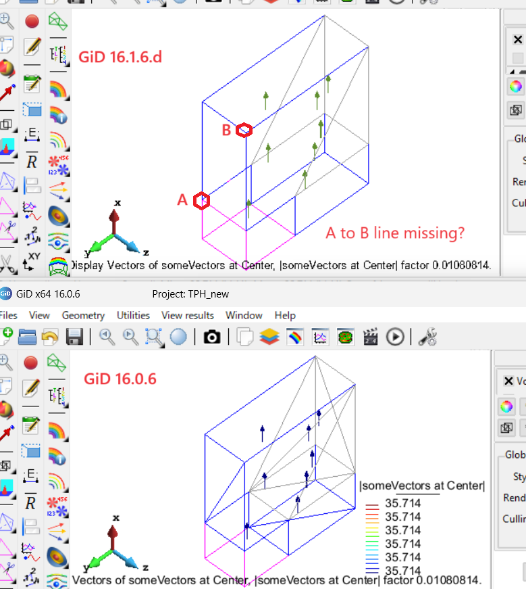Open the Help menu
This screenshot has height=589, width=526.
pos(285,315)
